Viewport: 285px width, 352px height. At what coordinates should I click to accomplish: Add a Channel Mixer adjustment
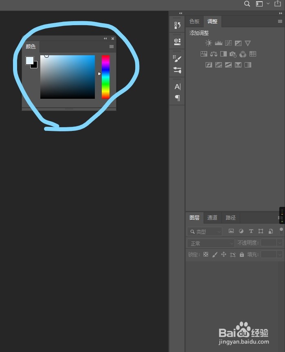point(243,54)
